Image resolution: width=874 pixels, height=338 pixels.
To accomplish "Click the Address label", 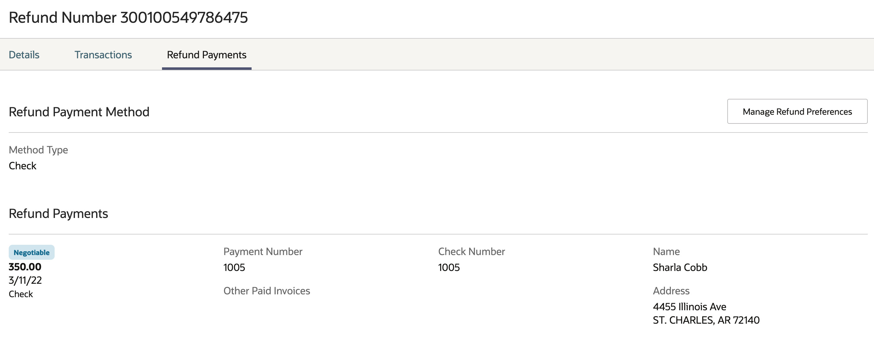I will click(x=671, y=291).
